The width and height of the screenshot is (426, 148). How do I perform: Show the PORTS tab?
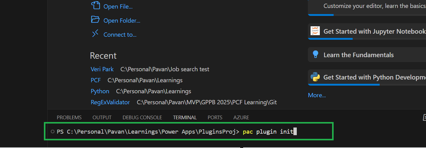point(215,117)
